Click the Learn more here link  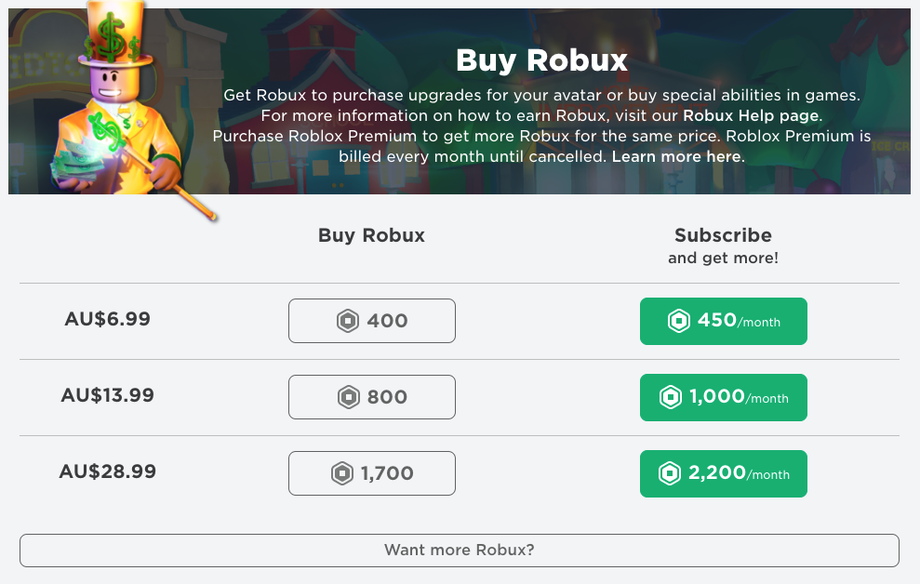[676, 156]
